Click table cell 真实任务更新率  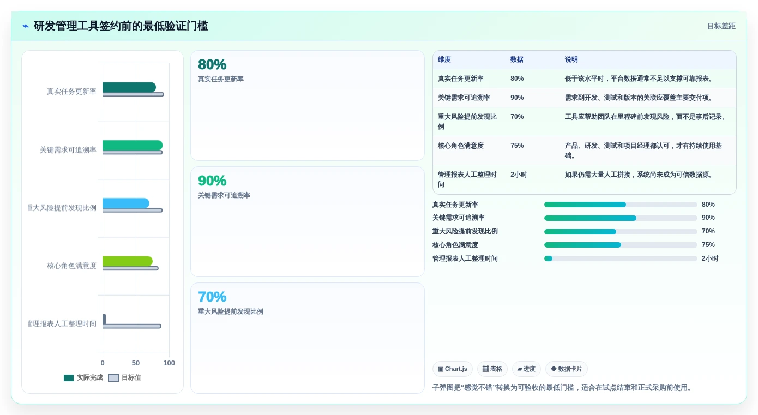[461, 79]
